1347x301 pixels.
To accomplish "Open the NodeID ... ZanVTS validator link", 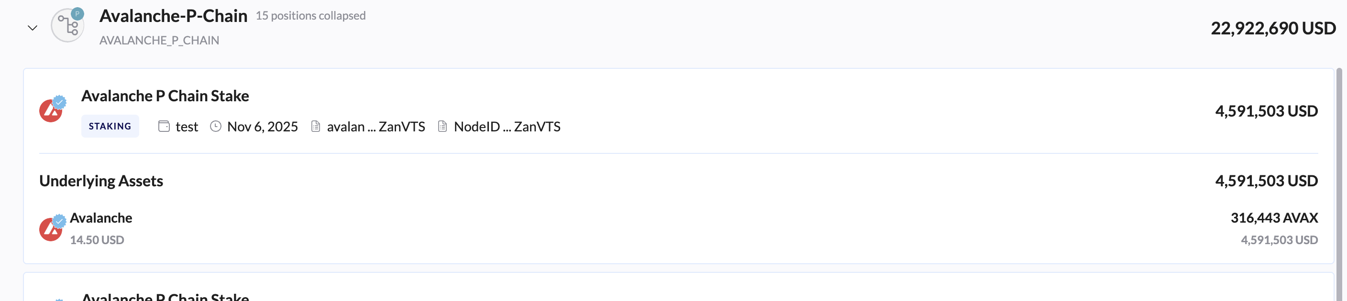I will tap(507, 127).
